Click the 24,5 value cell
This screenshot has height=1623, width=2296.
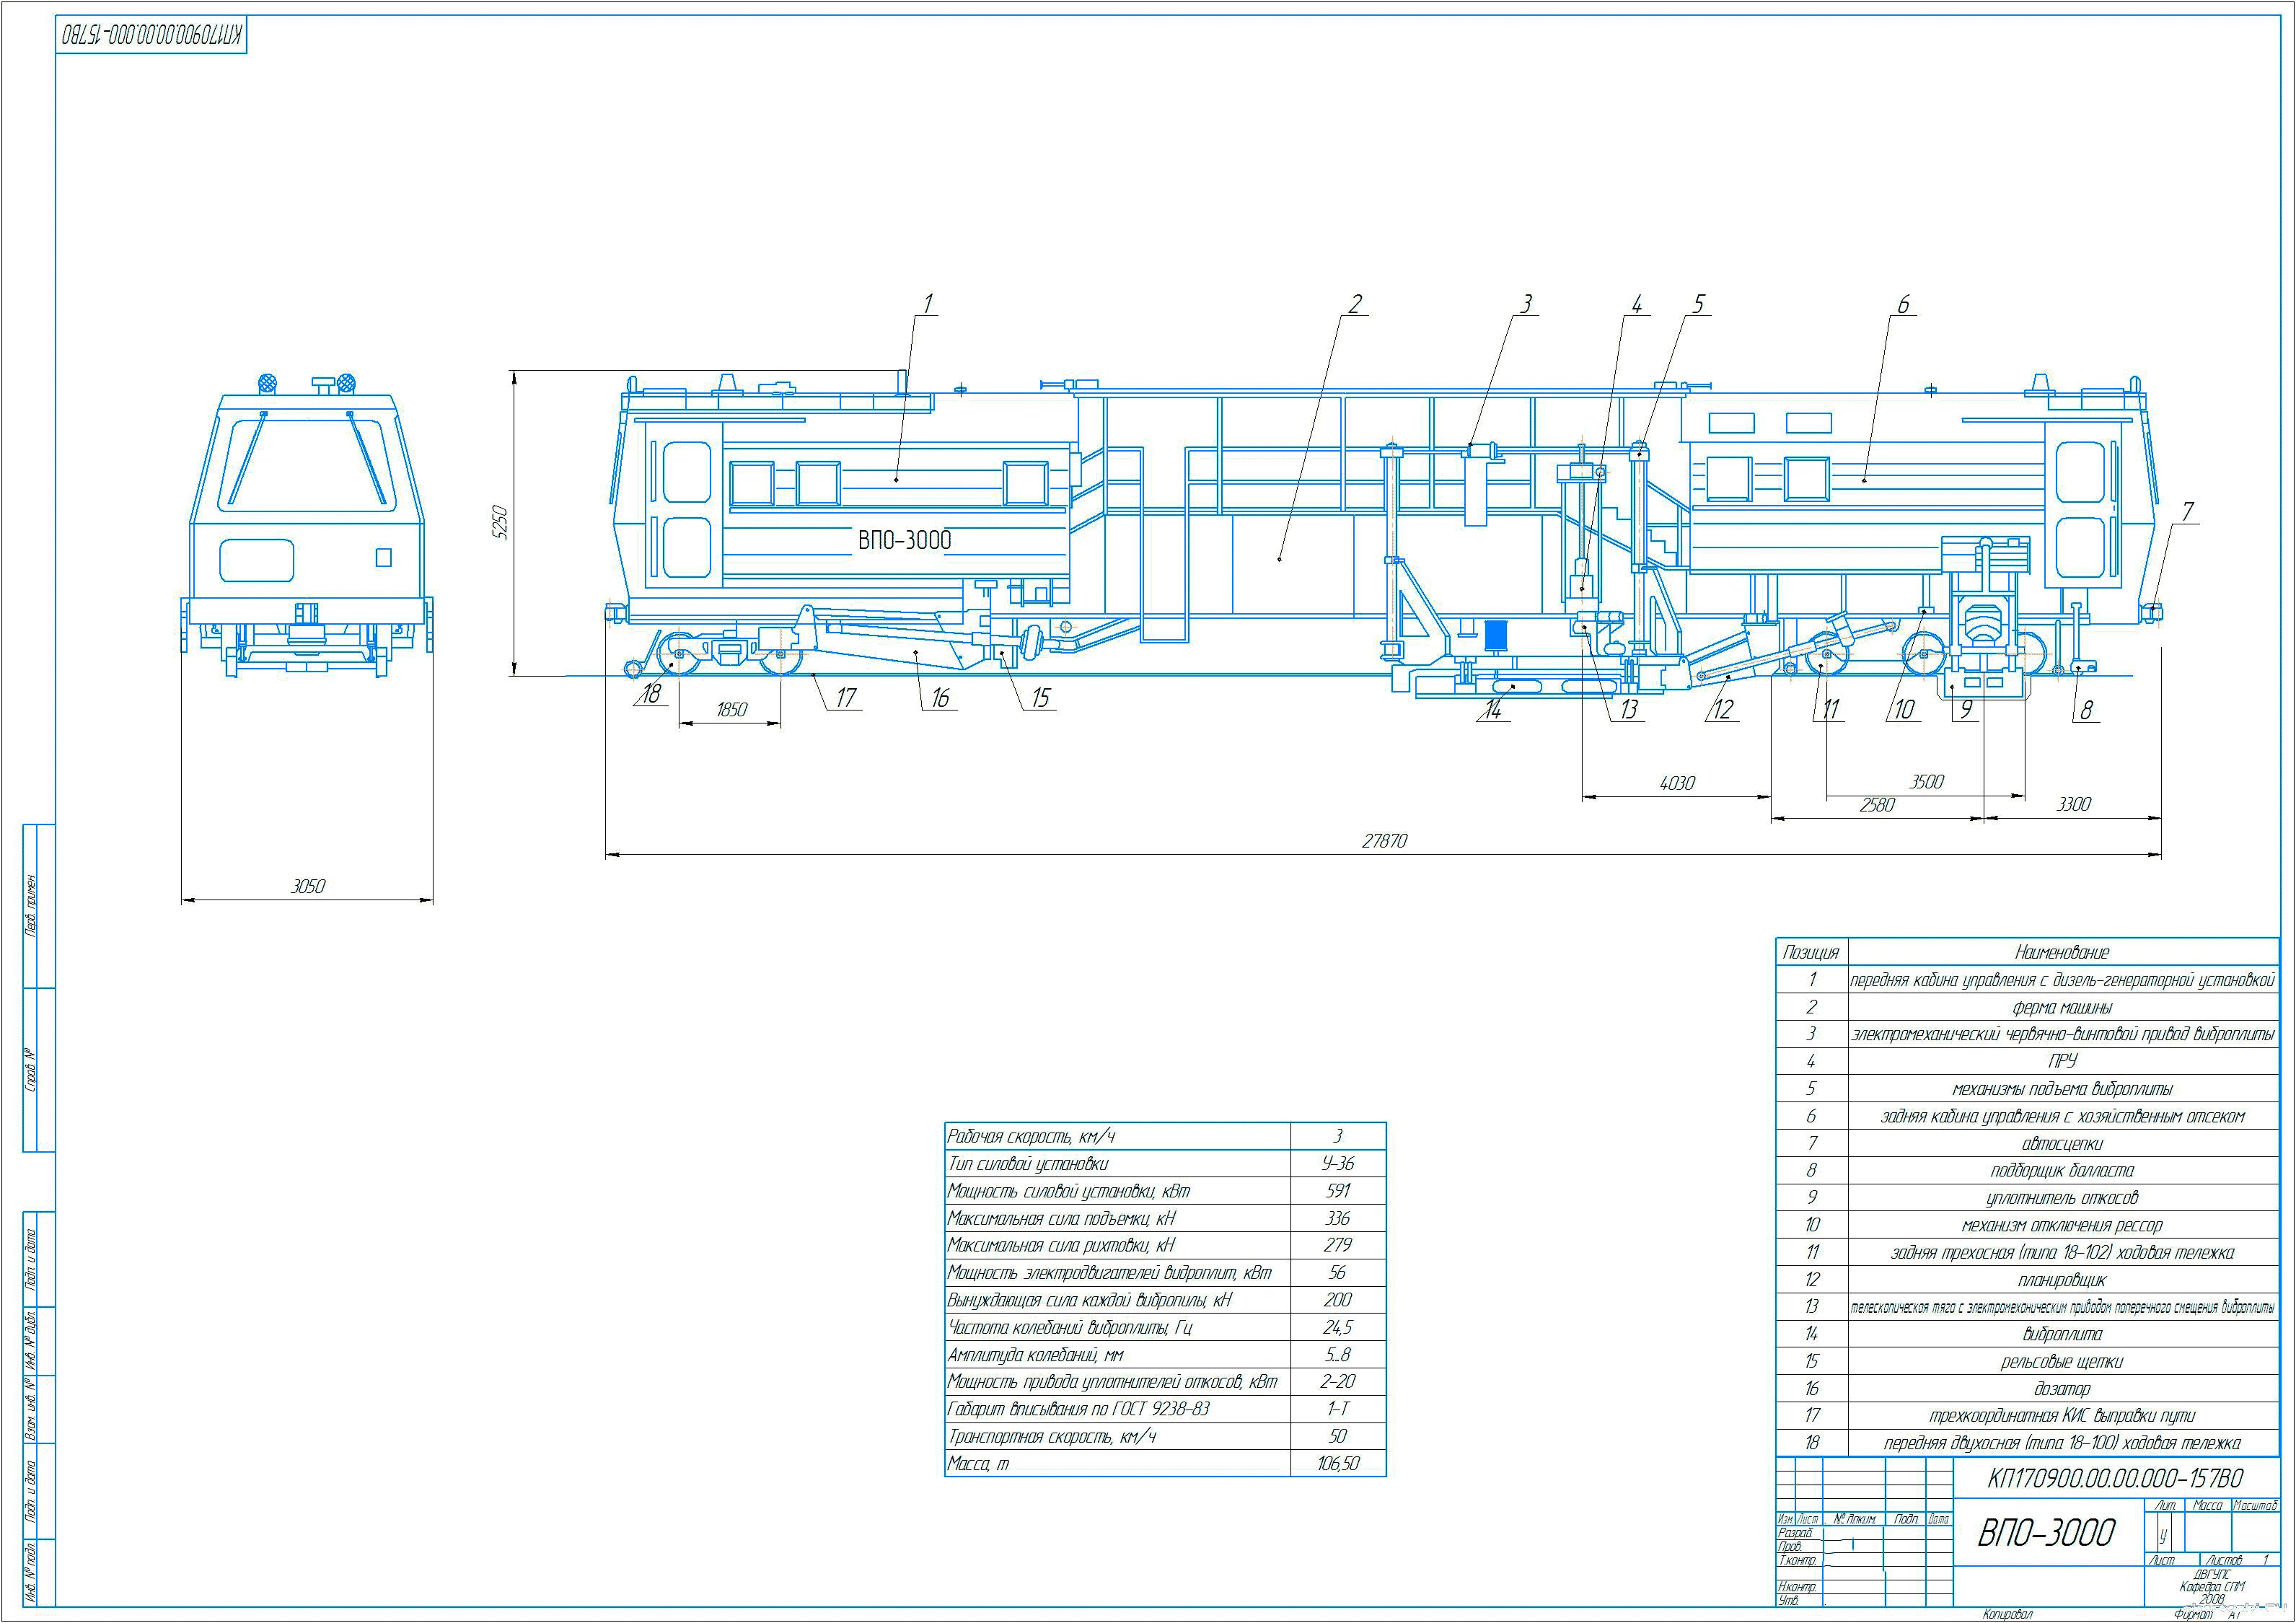tap(1338, 1328)
